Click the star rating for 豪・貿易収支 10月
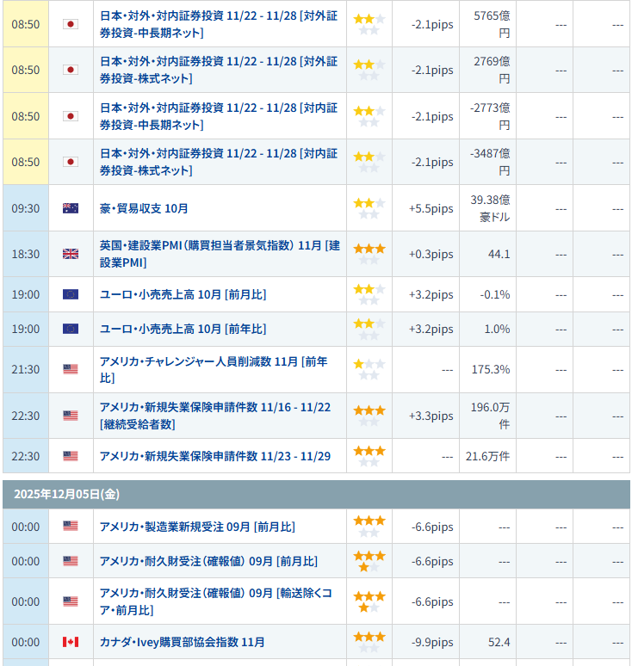Image resolution: width=632 pixels, height=666 pixels. click(369, 208)
